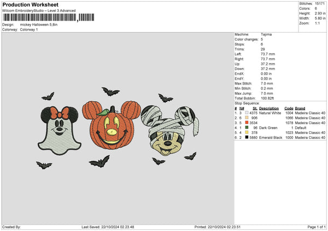Click the orange 3534 thread swatch
Image resolution: width=328 pixels, height=231 pixels.
point(247,123)
